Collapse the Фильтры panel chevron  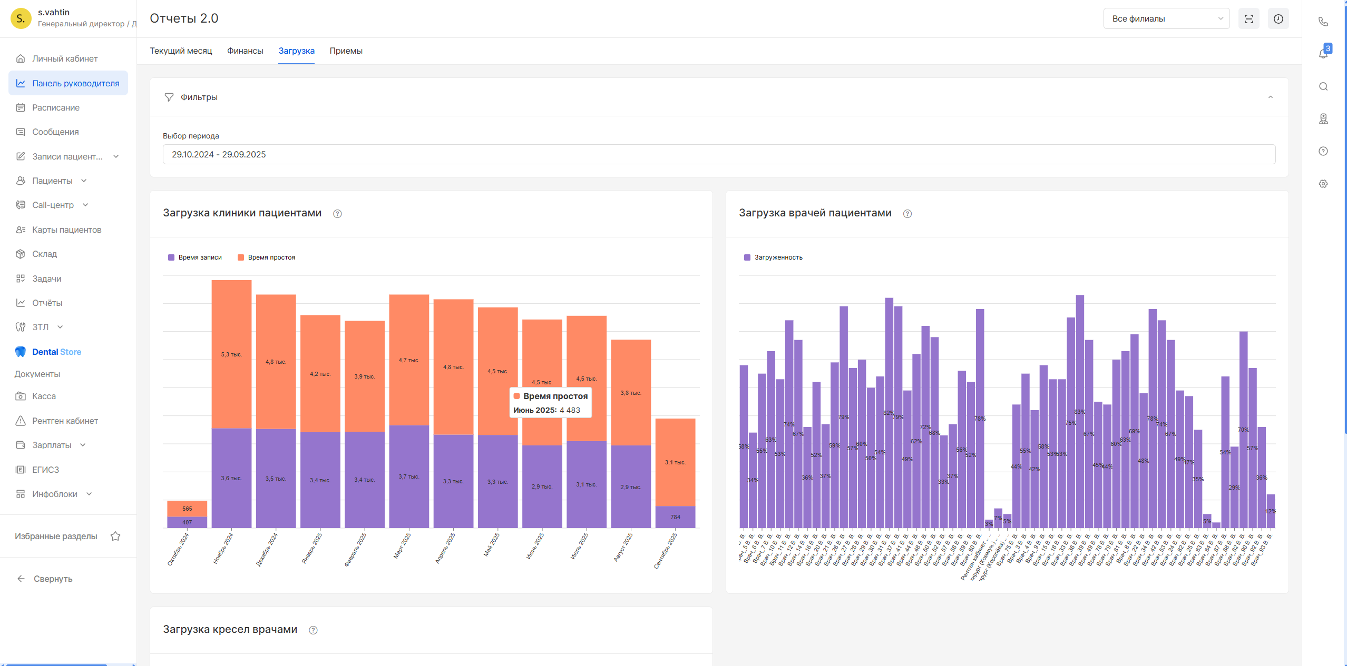coord(1270,97)
